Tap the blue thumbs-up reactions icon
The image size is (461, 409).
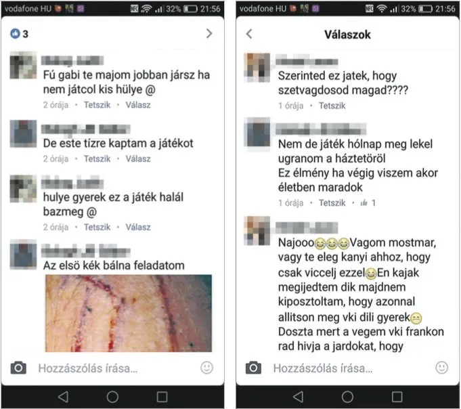(x=16, y=34)
